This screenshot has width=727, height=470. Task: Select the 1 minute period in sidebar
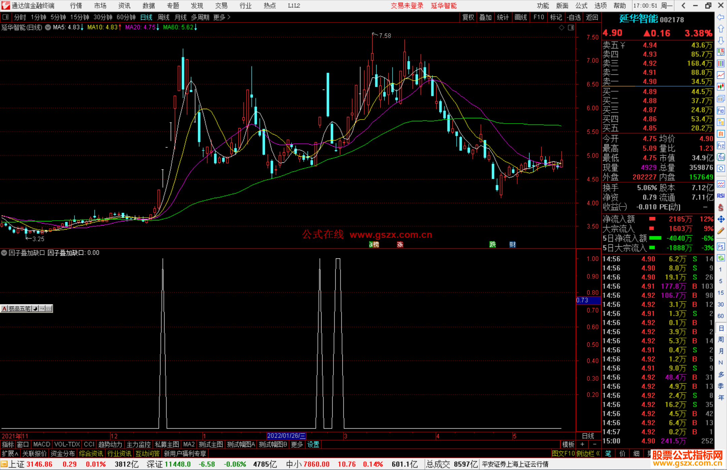coord(720,270)
